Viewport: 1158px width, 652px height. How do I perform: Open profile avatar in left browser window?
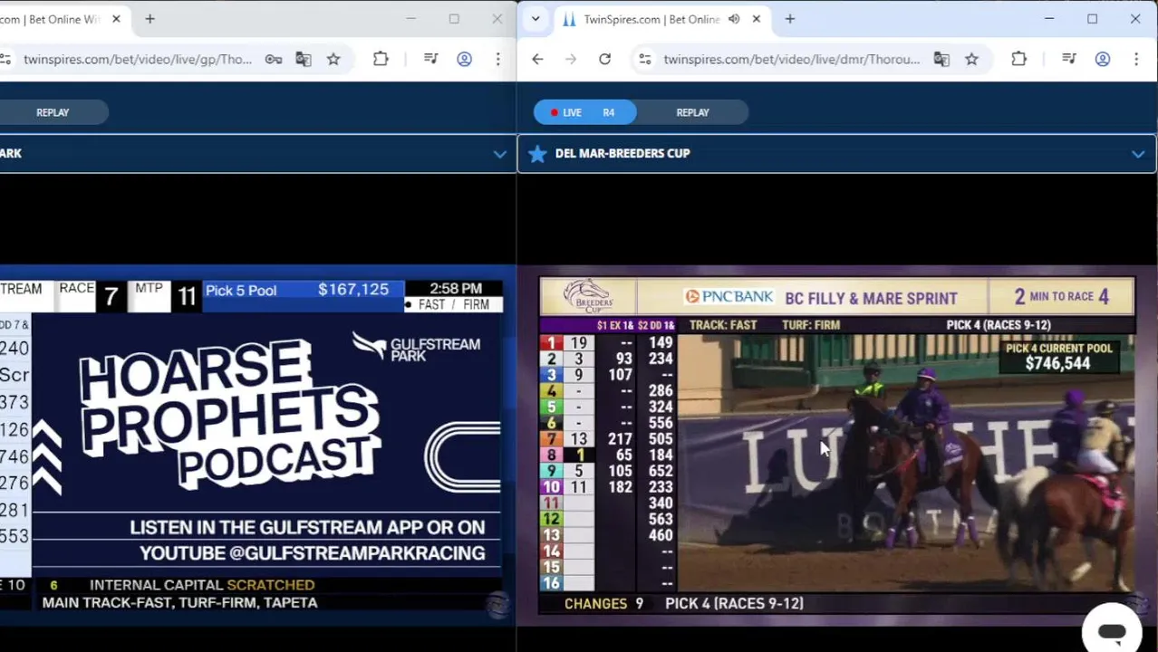pyautogui.click(x=464, y=59)
